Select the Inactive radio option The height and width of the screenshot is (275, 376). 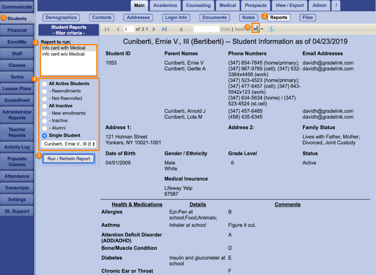coord(44,121)
